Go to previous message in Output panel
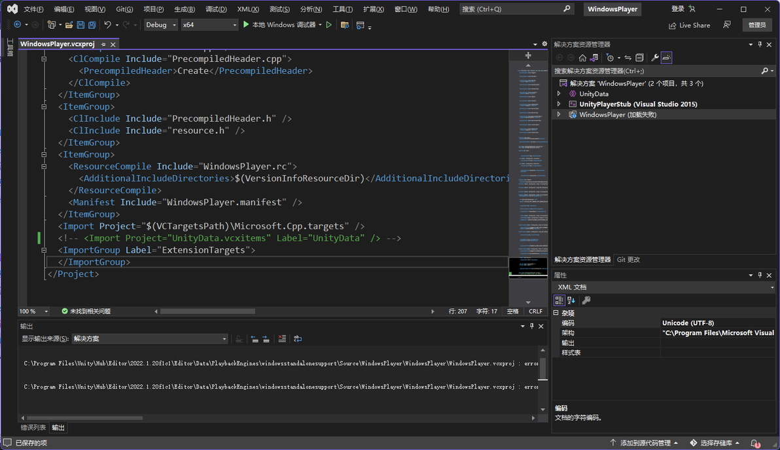 [255, 339]
